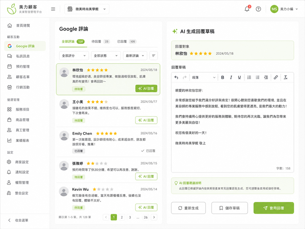
Task: Open the 微美時尚美學館 store selector
Action: pos(87,9)
